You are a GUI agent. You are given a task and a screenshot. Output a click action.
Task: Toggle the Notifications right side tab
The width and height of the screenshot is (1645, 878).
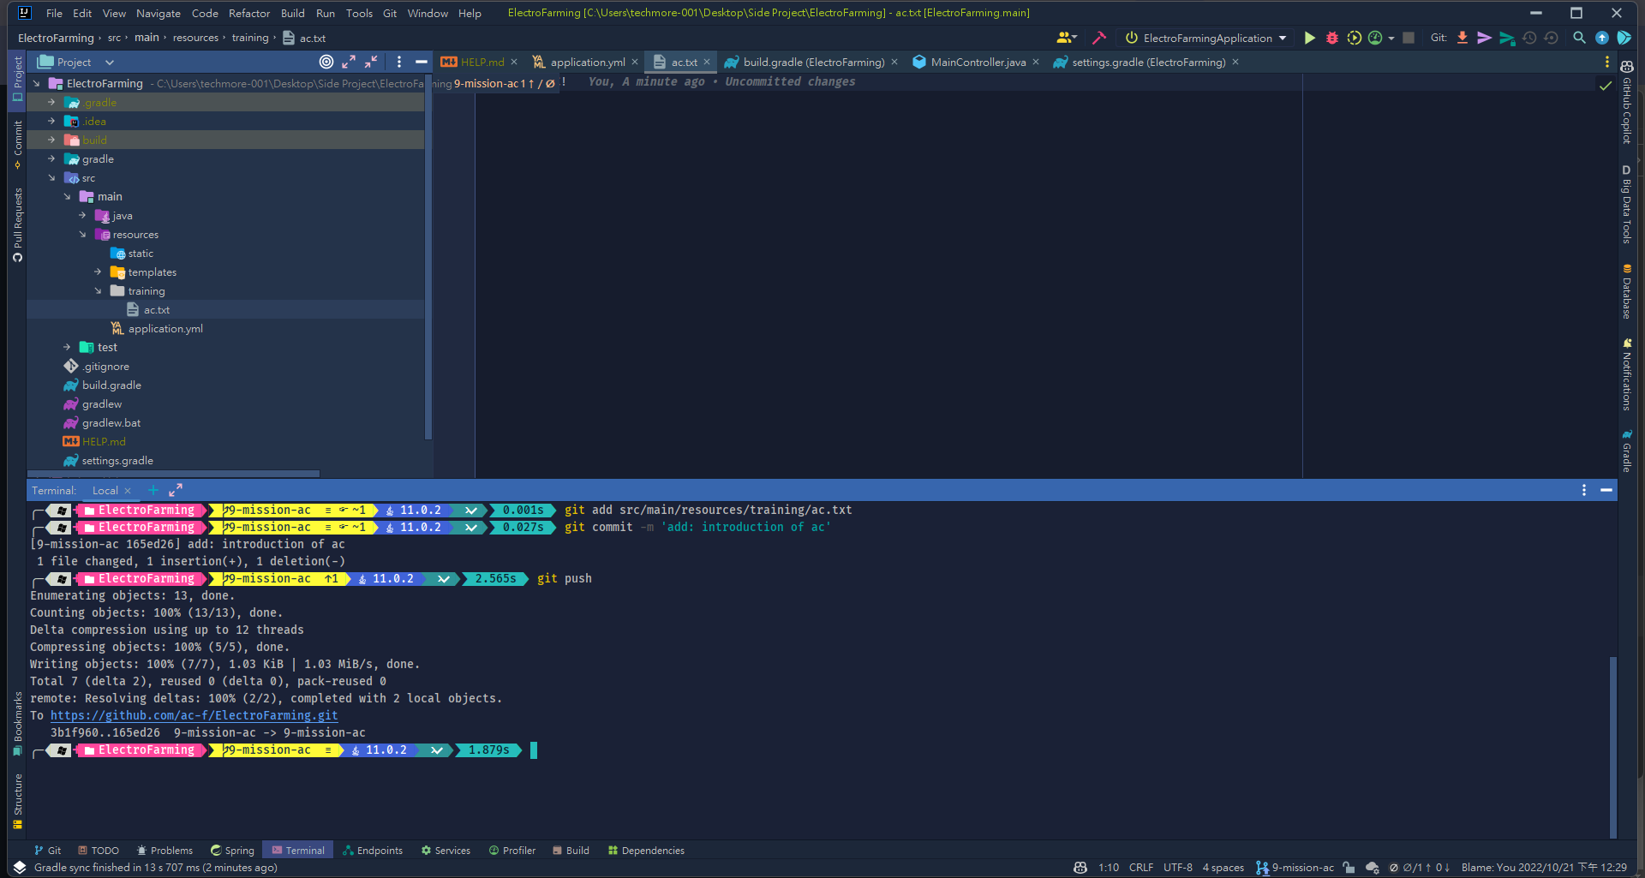(1626, 375)
